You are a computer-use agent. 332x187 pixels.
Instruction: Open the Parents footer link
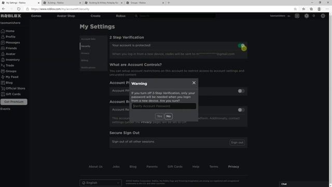pos(152,167)
